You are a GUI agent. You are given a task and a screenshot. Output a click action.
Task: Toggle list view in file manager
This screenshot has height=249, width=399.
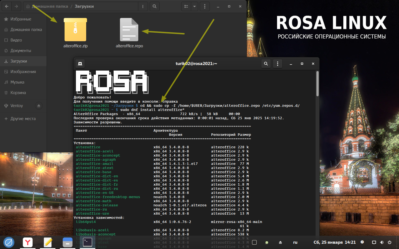click(186, 6)
